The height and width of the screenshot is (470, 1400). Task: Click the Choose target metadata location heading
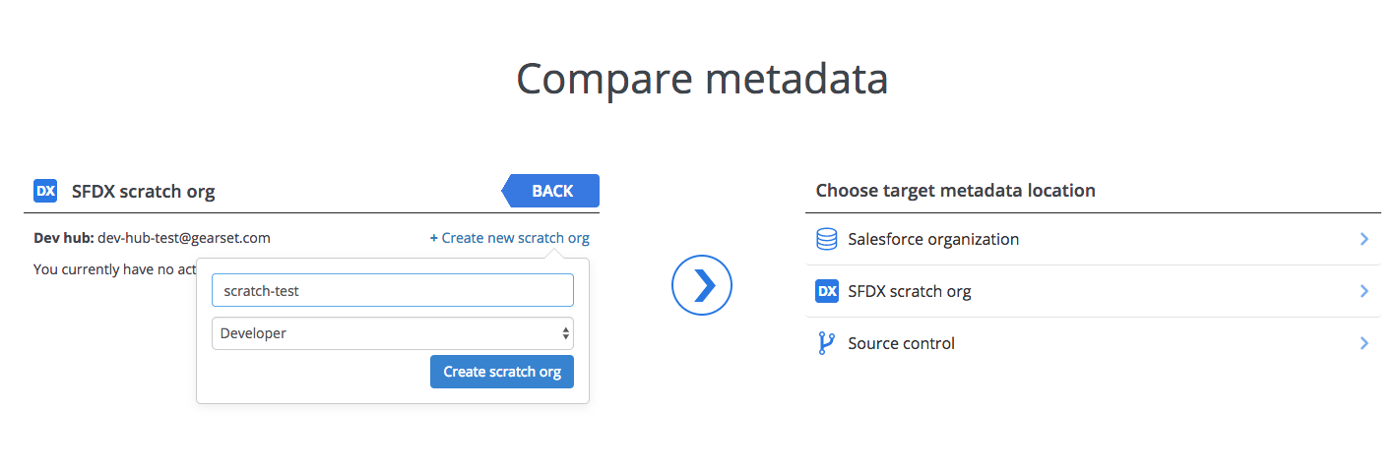[955, 191]
